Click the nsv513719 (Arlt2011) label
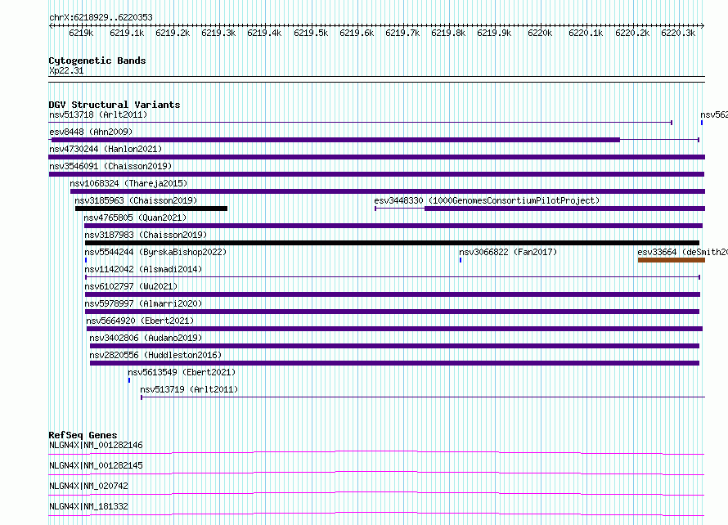Screen dimensions: 728x525 189,389
